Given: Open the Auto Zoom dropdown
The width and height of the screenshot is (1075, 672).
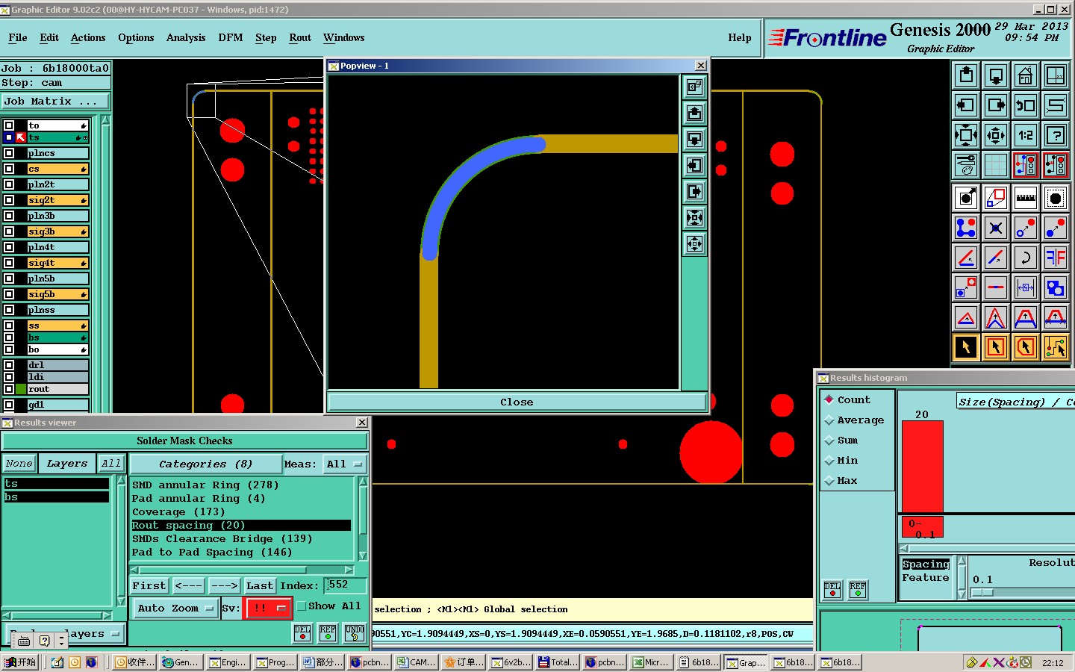Looking at the screenshot, I should [176, 609].
